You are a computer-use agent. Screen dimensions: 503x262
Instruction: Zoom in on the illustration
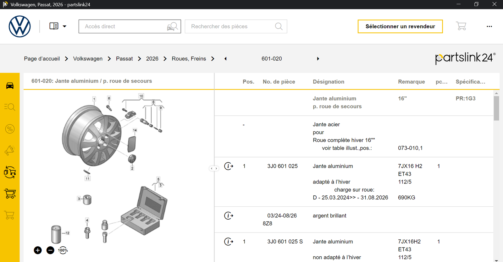[x=38, y=250]
